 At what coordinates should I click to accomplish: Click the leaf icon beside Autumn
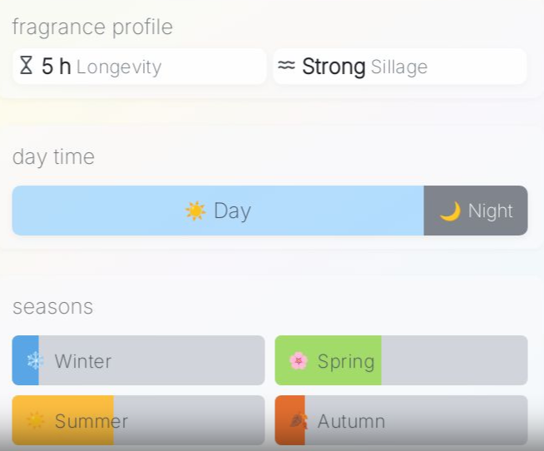pyautogui.click(x=298, y=421)
